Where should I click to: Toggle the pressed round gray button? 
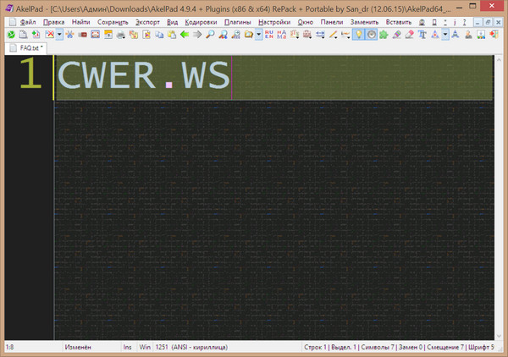[x=371, y=35]
